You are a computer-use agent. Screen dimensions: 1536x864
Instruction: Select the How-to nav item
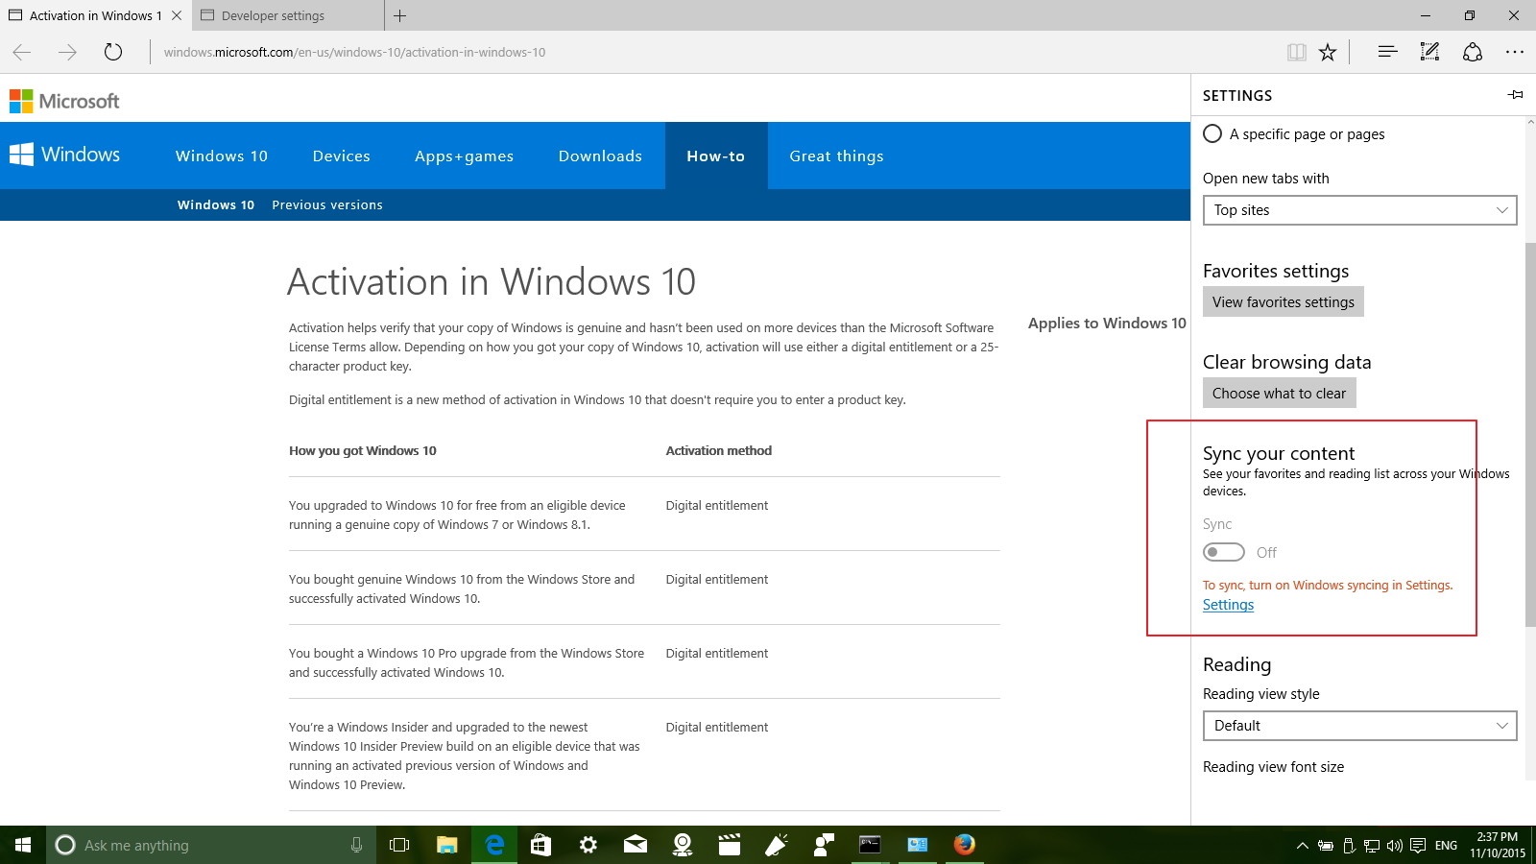click(716, 156)
